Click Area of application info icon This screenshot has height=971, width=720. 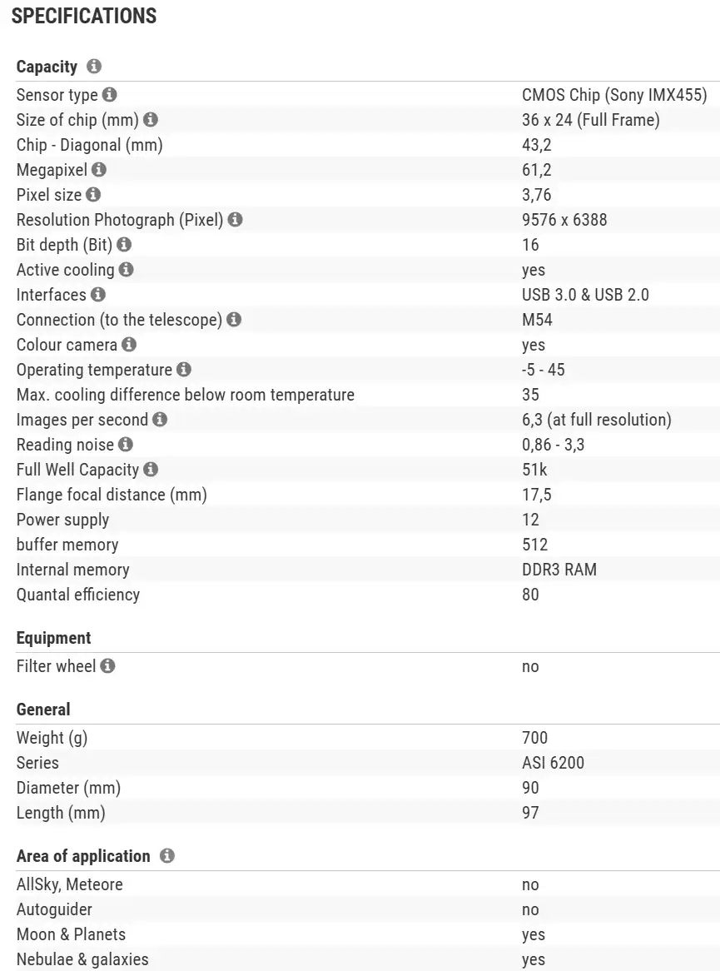coord(167,856)
